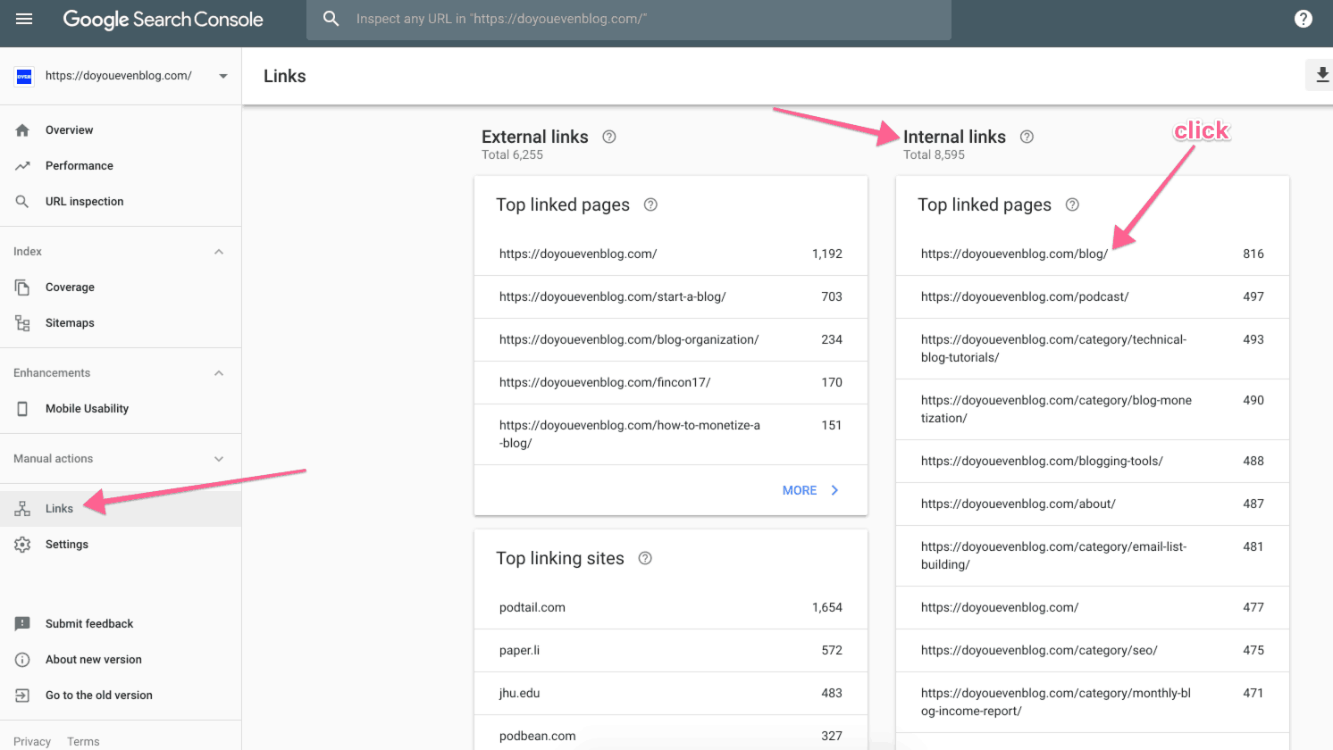Open external fincon17 row

point(671,383)
